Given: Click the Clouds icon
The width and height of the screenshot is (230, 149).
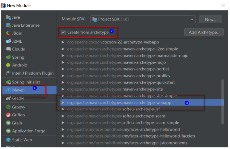Looking at the screenshot, I should click(x=8, y=49).
